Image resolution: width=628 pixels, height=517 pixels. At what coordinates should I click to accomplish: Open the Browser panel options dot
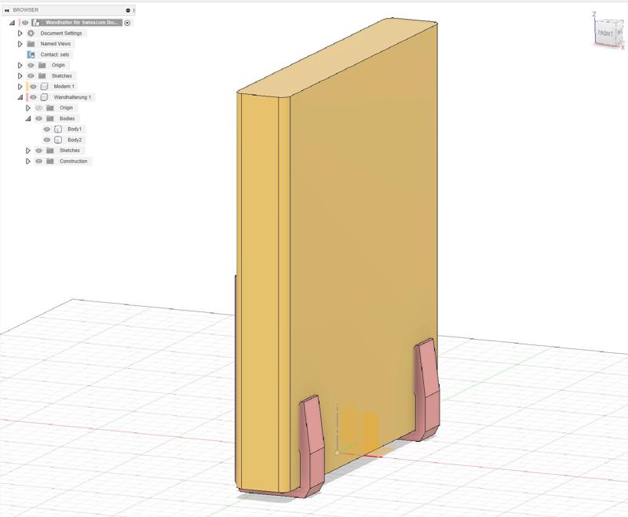click(x=128, y=10)
